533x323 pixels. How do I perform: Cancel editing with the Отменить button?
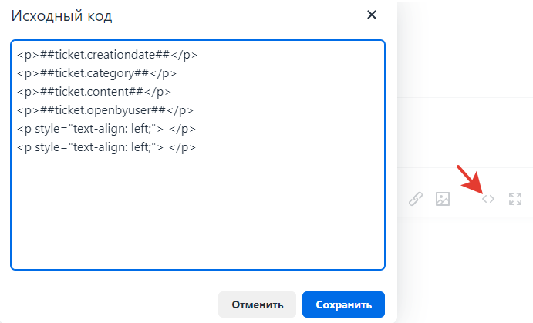[257, 304]
